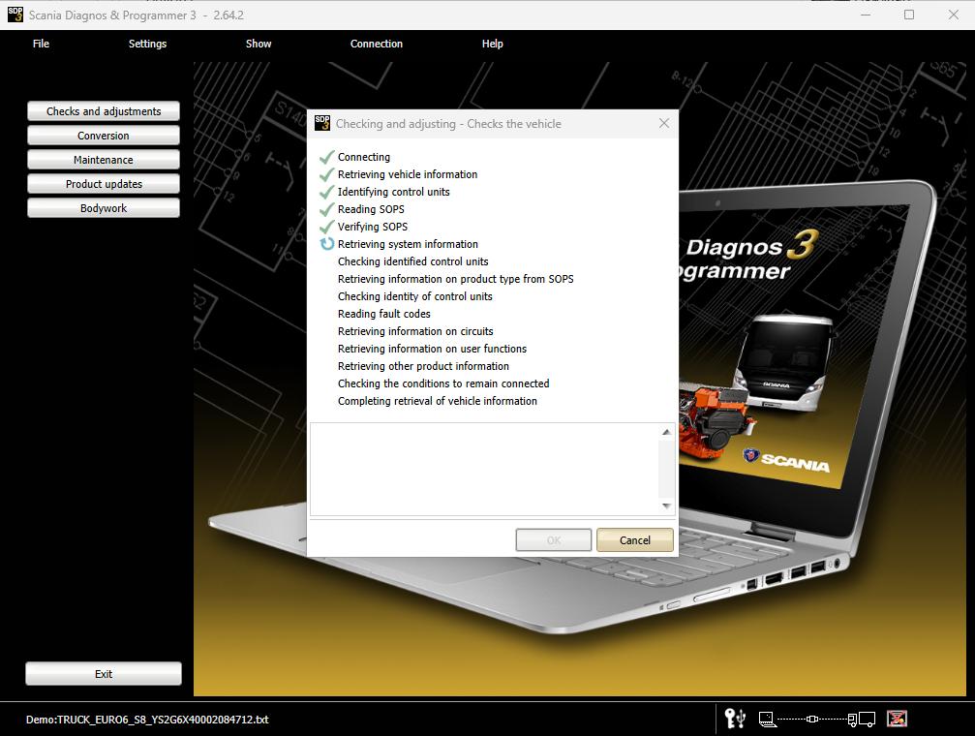Click the Connecting step text
The image size is (975, 736).
364,157
